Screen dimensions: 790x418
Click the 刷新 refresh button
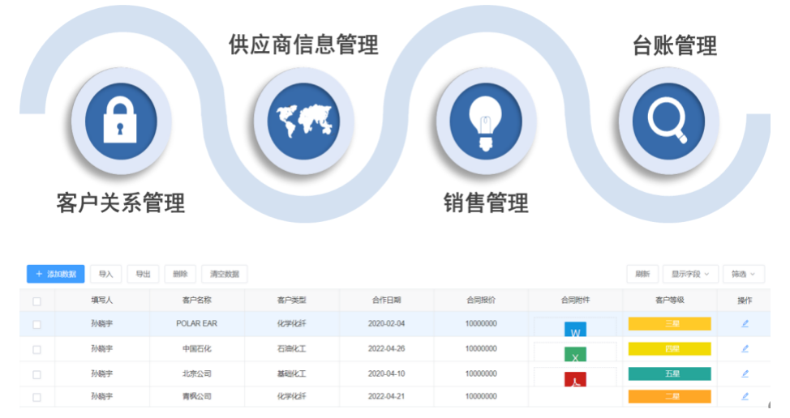[x=642, y=274]
